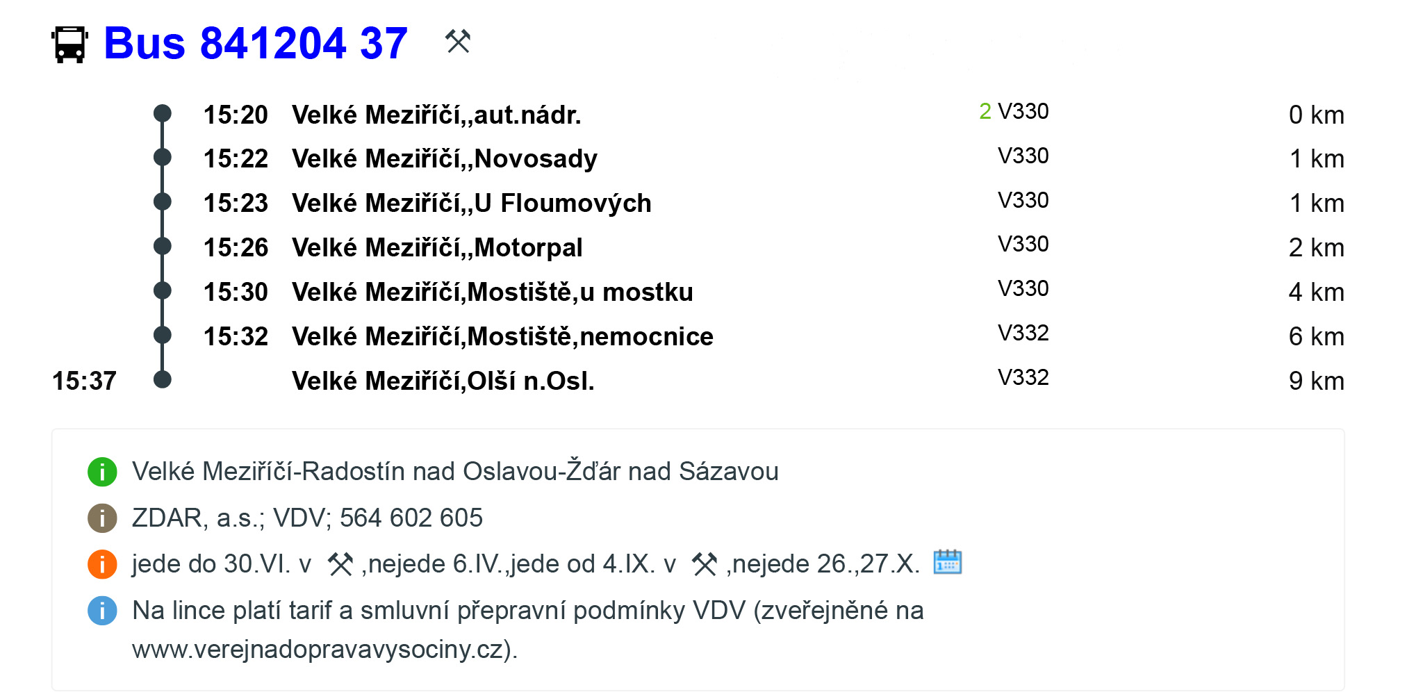The image size is (1407, 692).
Task: Open the Bus 841204 37 link
Action: pos(255,43)
